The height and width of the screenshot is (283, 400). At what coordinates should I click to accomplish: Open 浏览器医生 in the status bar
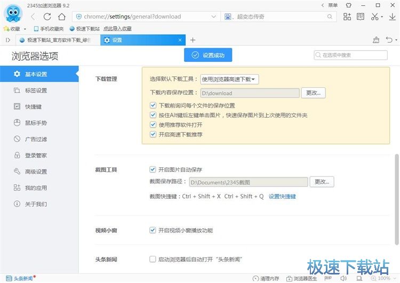coord(301,278)
